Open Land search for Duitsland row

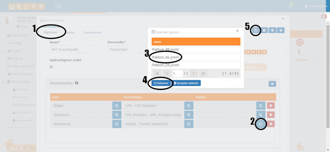point(117,115)
